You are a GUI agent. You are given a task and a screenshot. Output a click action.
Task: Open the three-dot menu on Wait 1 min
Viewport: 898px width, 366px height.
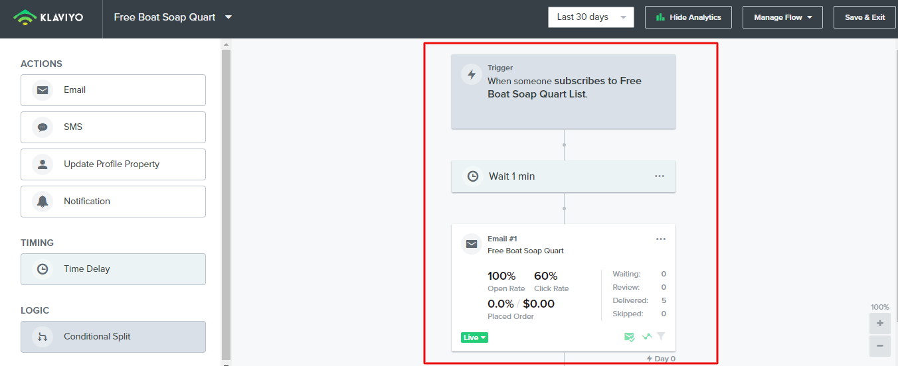tap(660, 176)
